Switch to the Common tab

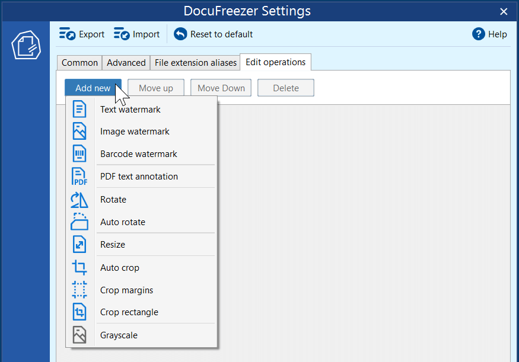(79, 62)
